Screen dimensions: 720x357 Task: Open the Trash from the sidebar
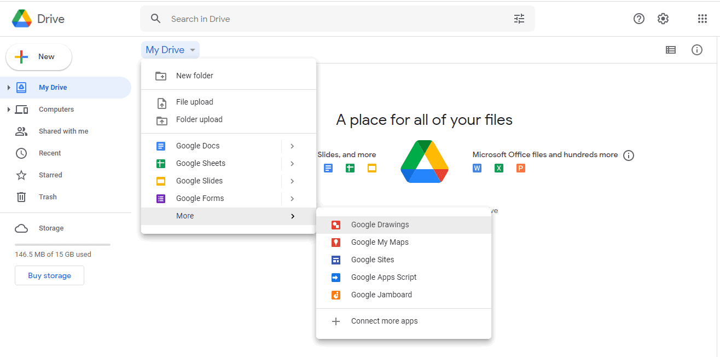(x=48, y=197)
